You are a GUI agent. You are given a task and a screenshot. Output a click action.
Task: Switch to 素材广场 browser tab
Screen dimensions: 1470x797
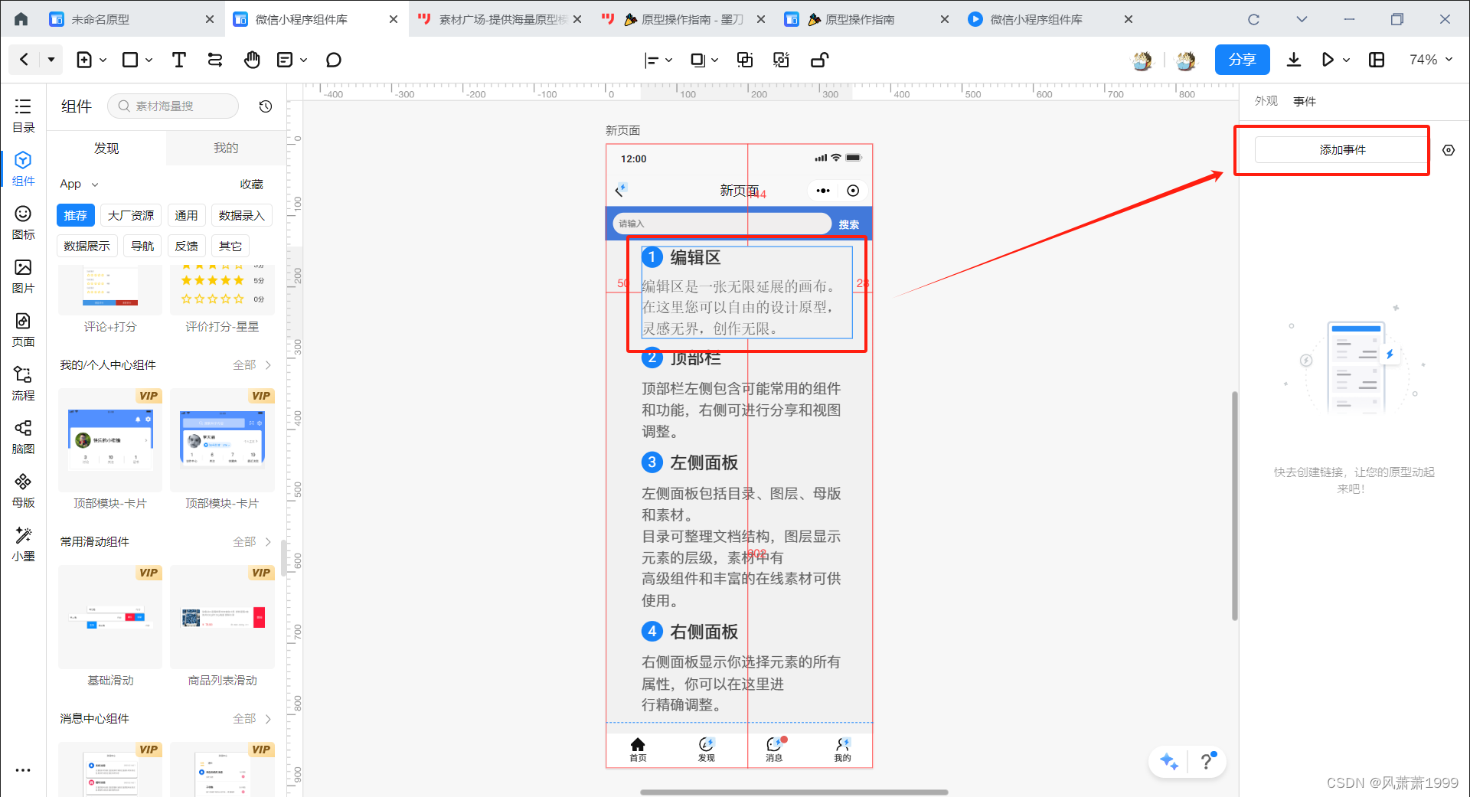click(499, 19)
